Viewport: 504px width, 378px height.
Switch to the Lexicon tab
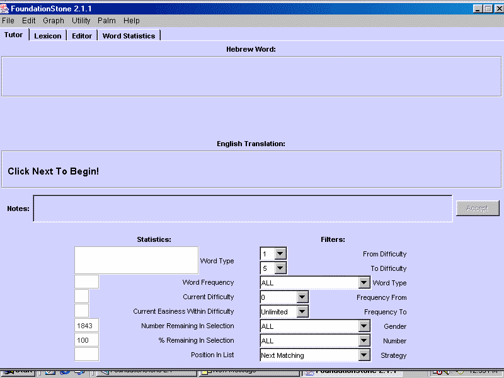coord(48,36)
